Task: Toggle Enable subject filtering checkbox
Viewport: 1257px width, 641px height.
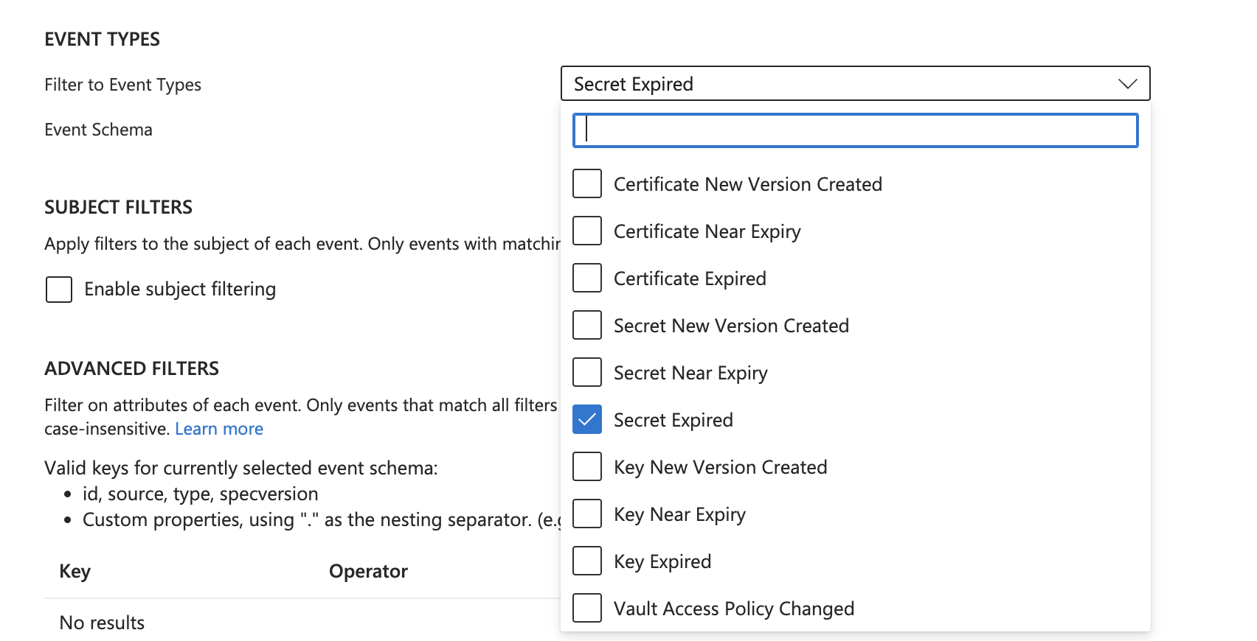Action: pyautogui.click(x=59, y=290)
